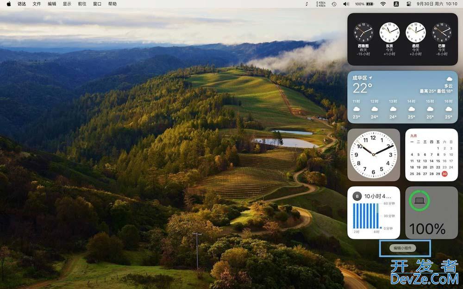Viewport: 463px width, 289px height.
Task: Click the 九月 month label in calendar
Action: [413, 135]
